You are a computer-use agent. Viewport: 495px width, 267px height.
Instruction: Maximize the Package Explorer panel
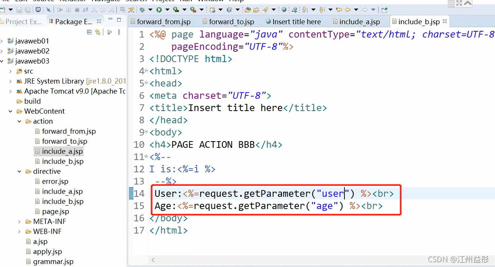click(x=119, y=20)
